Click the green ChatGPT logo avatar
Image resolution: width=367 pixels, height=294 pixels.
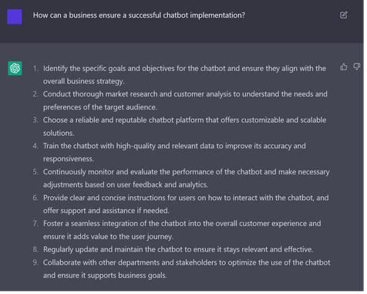coord(15,69)
